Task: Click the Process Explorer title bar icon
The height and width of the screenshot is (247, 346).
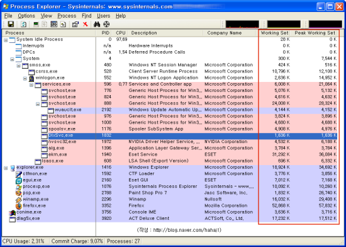Action: click(x=6, y=6)
